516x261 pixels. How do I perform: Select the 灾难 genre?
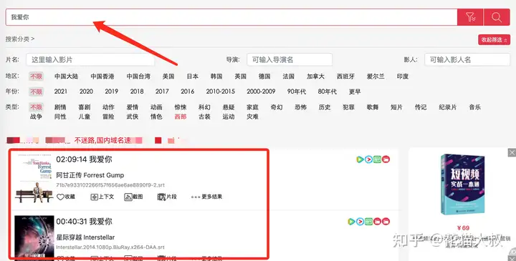pos(252,117)
